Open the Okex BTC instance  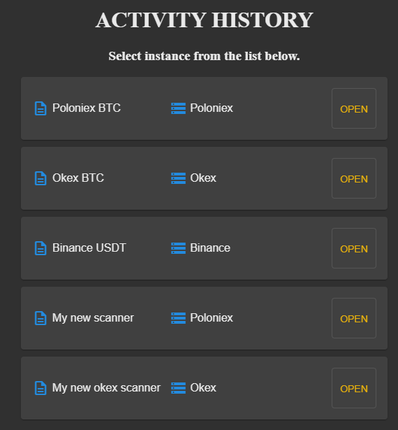[x=354, y=178]
